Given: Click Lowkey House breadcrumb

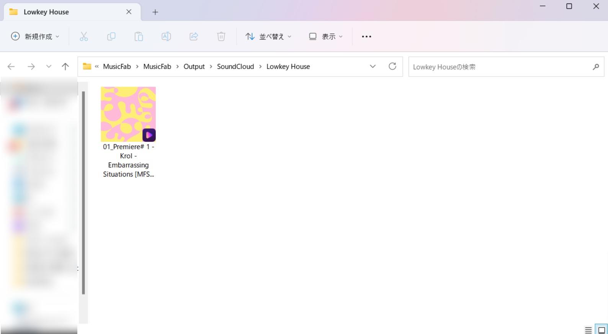Looking at the screenshot, I should click(x=288, y=66).
